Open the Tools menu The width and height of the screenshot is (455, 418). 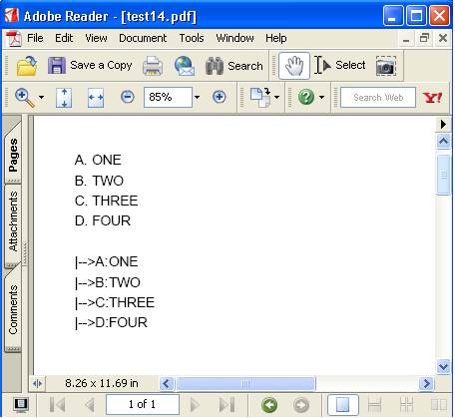point(192,38)
